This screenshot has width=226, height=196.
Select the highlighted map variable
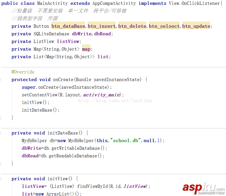click(x=86, y=49)
